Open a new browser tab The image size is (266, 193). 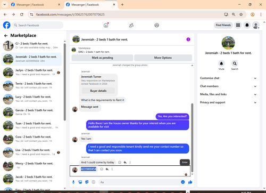point(122,5)
